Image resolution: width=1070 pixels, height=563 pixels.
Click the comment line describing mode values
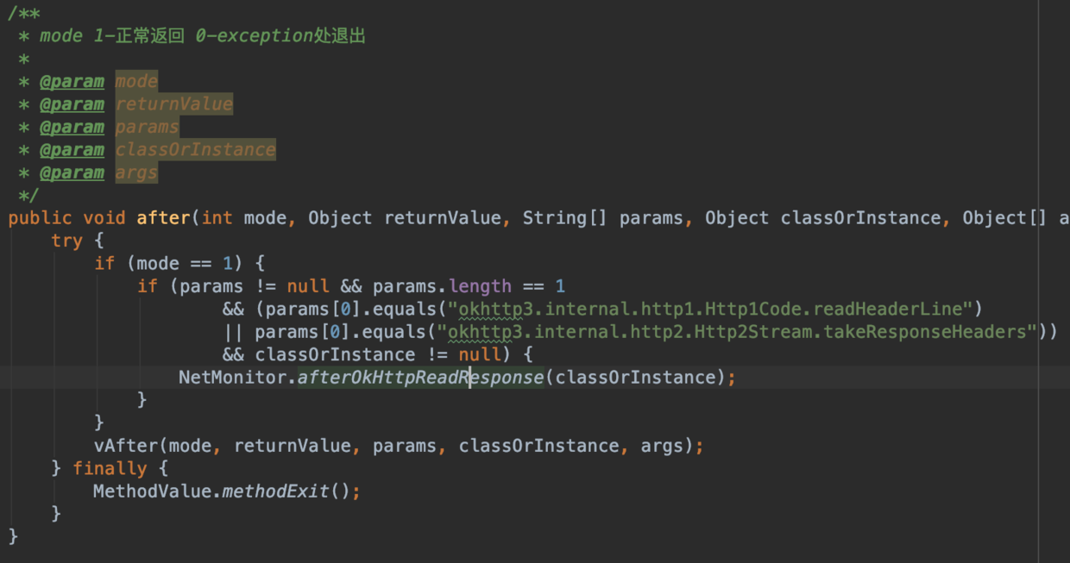(203, 36)
